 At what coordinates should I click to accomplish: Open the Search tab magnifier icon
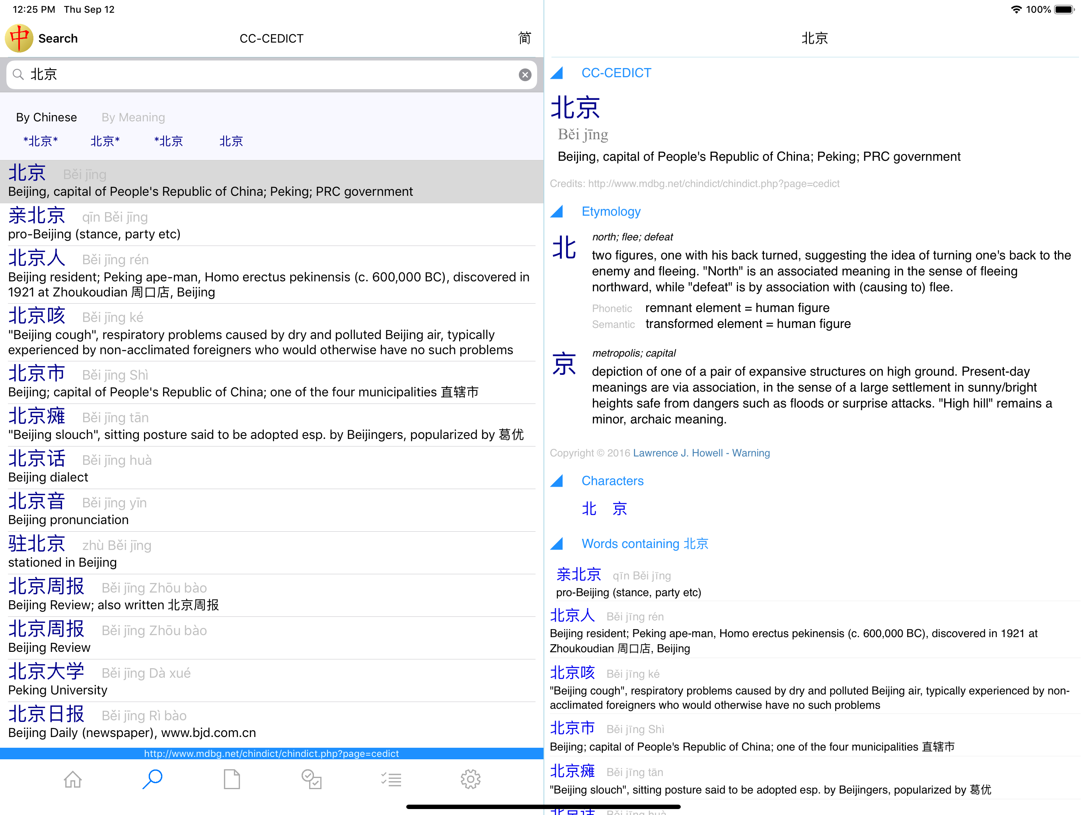pyautogui.click(x=152, y=779)
